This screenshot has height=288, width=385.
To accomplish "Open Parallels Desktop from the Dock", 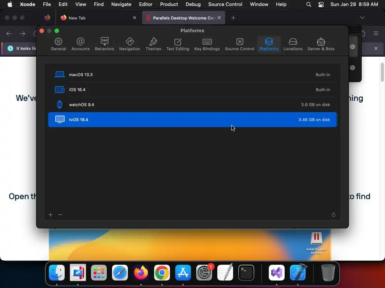I will coord(78,272).
